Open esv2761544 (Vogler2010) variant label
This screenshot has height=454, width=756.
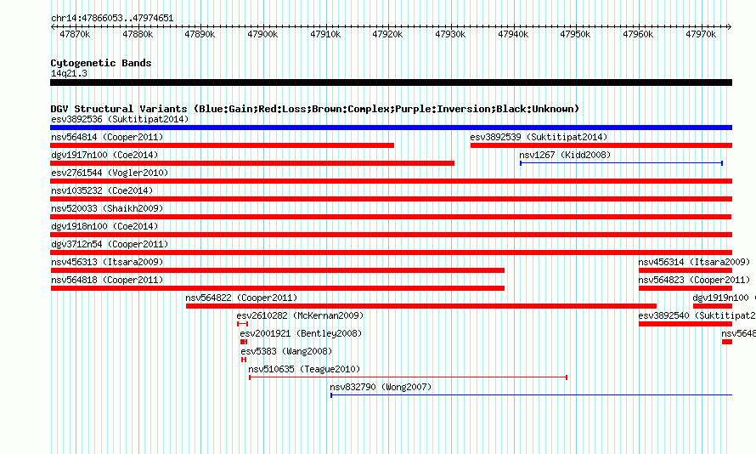110,173
